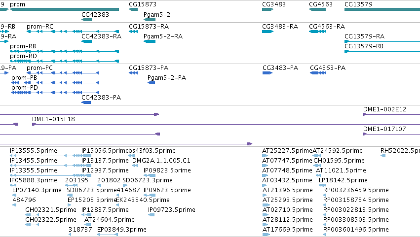Click the 201802 feature label
The image size is (420, 237).
[109, 180]
